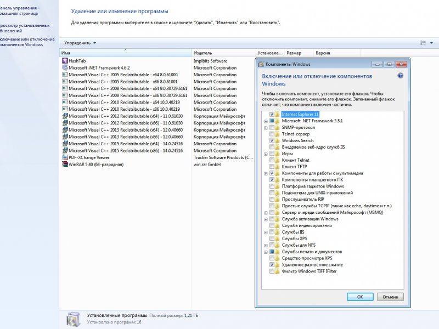Image resolution: width=439 pixels, height=329 pixels.
Task: Sort programs by the Версия column
Action: (x=337, y=53)
